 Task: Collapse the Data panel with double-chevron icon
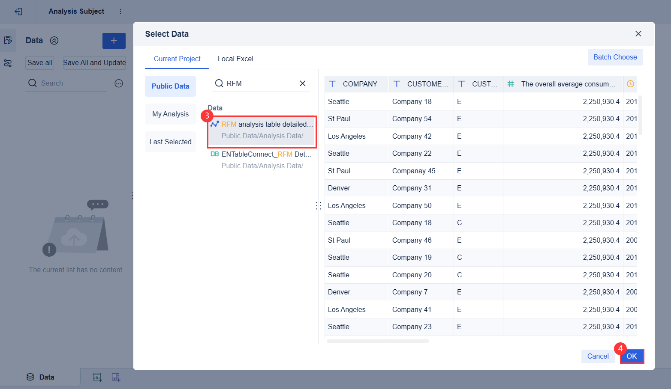(x=54, y=41)
